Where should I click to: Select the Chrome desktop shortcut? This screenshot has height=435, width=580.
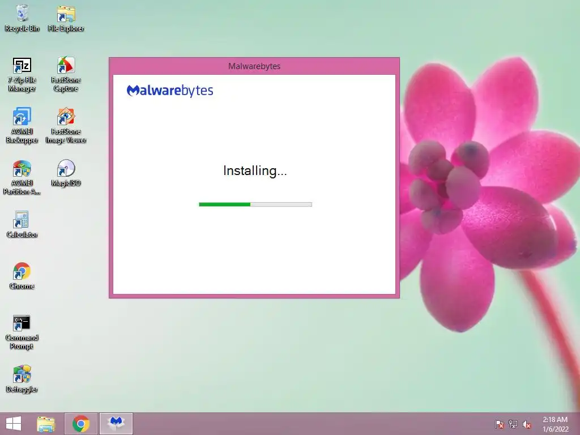tap(22, 276)
